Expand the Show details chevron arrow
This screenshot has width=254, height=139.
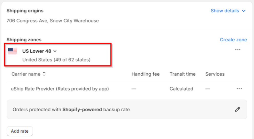pos(244,11)
